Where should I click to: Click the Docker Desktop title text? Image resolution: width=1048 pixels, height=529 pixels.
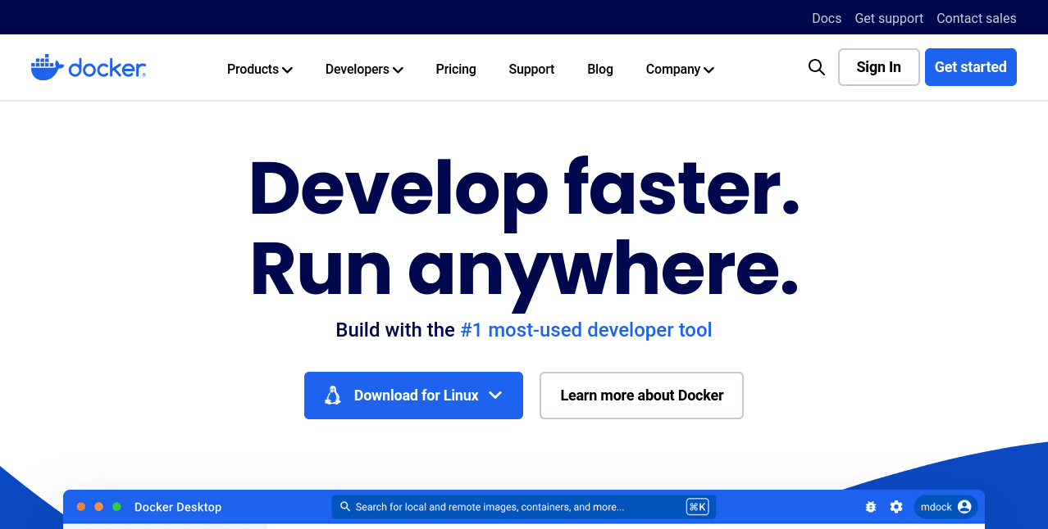178,507
